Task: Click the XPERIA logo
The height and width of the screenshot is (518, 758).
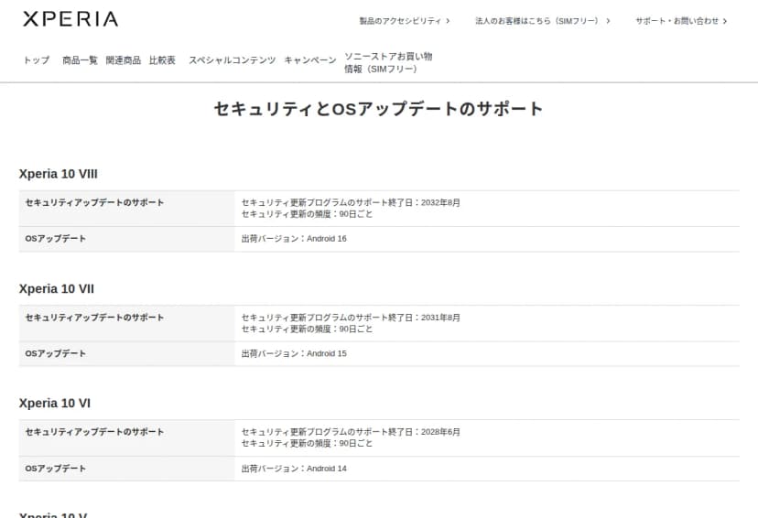Action: [70, 19]
